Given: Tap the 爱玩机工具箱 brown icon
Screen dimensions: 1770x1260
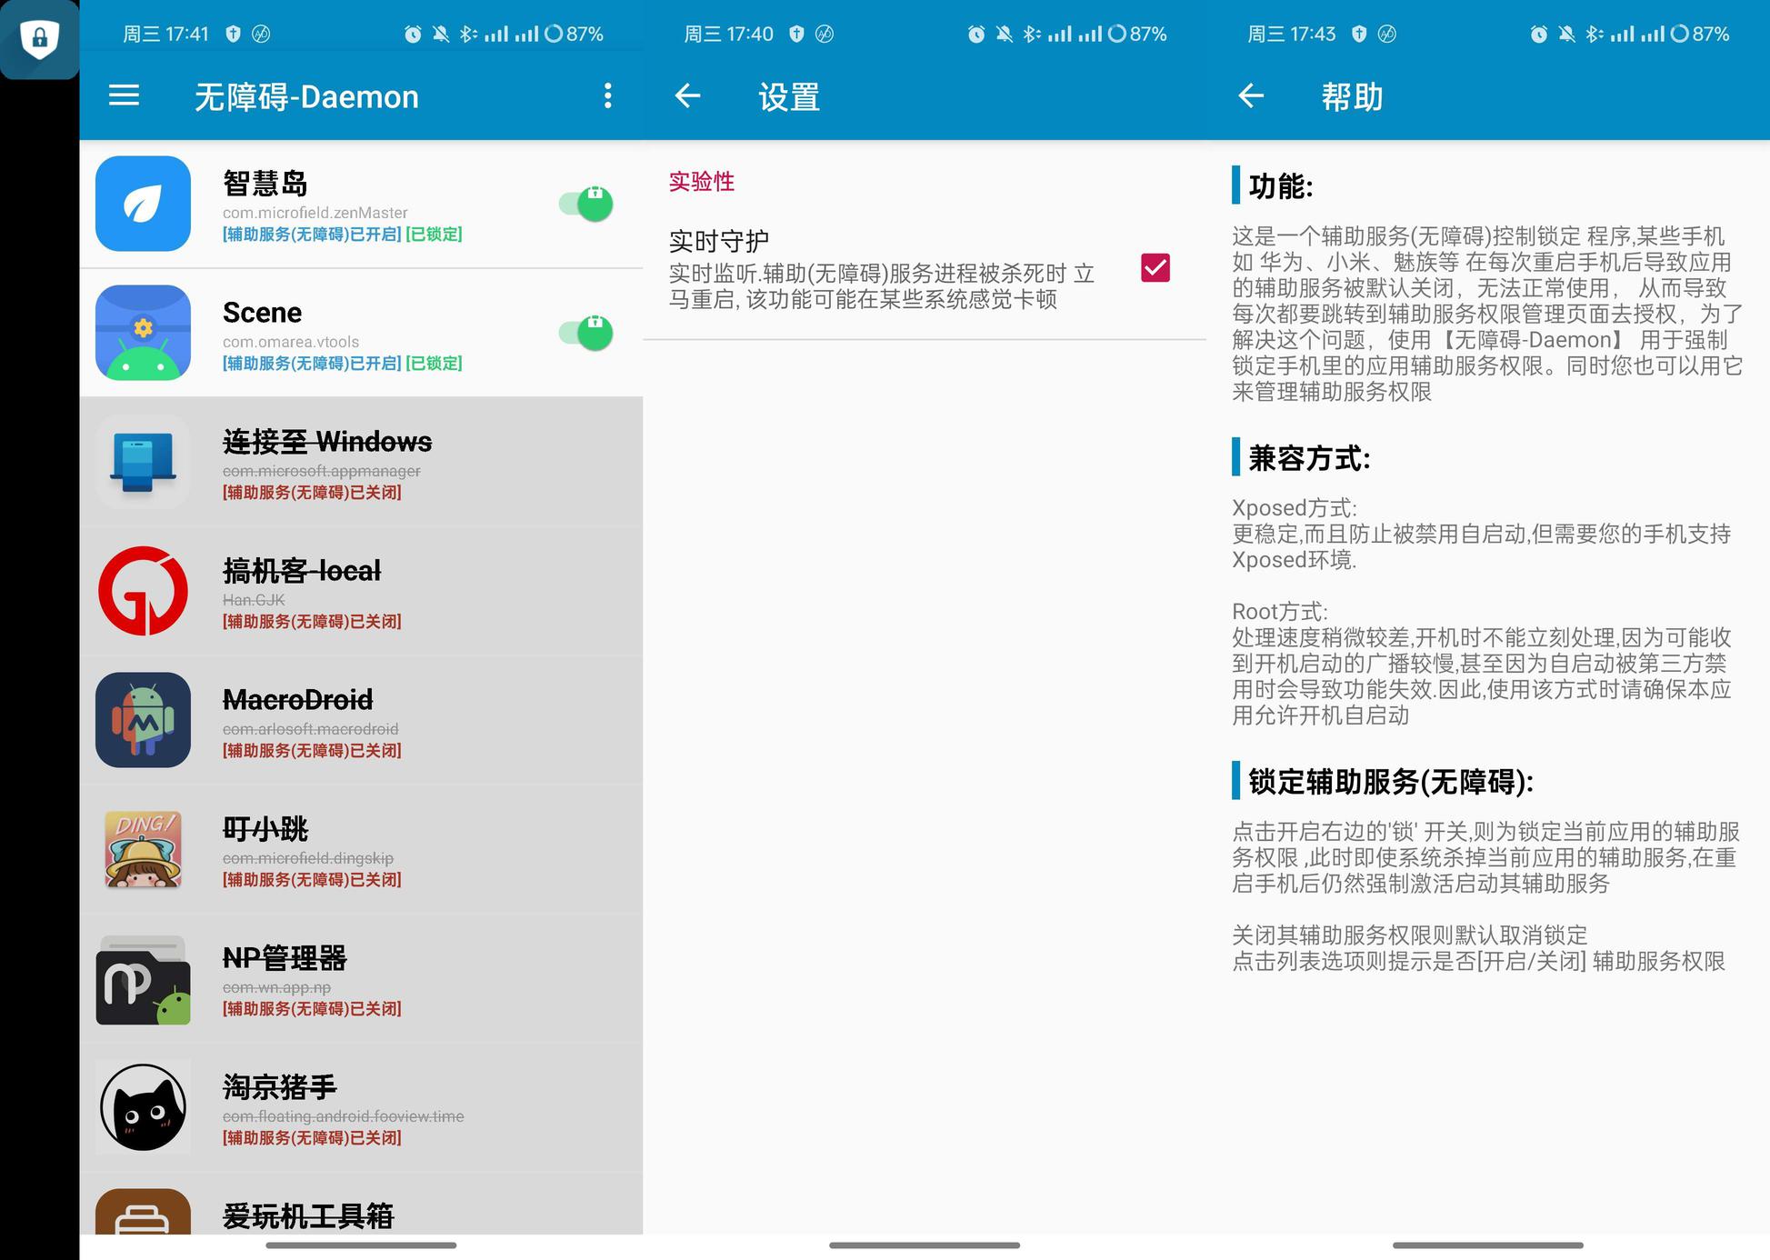Looking at the screenshot, I should click(143, 1212).
